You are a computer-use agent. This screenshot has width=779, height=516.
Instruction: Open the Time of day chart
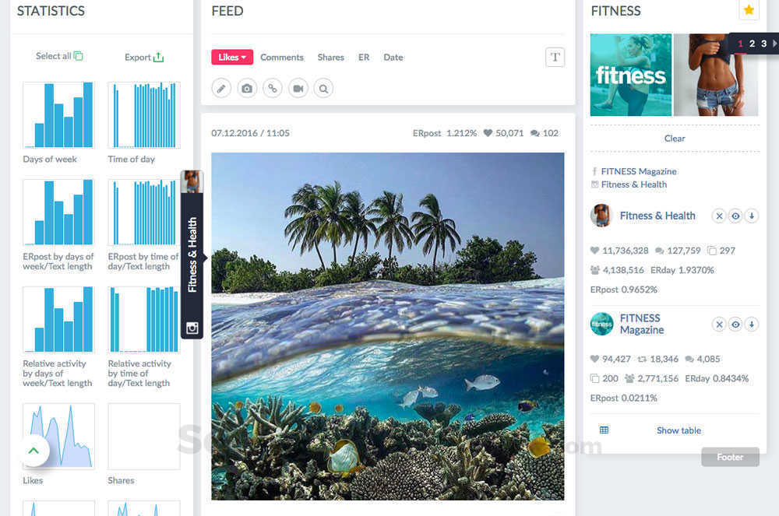(144, 115)
